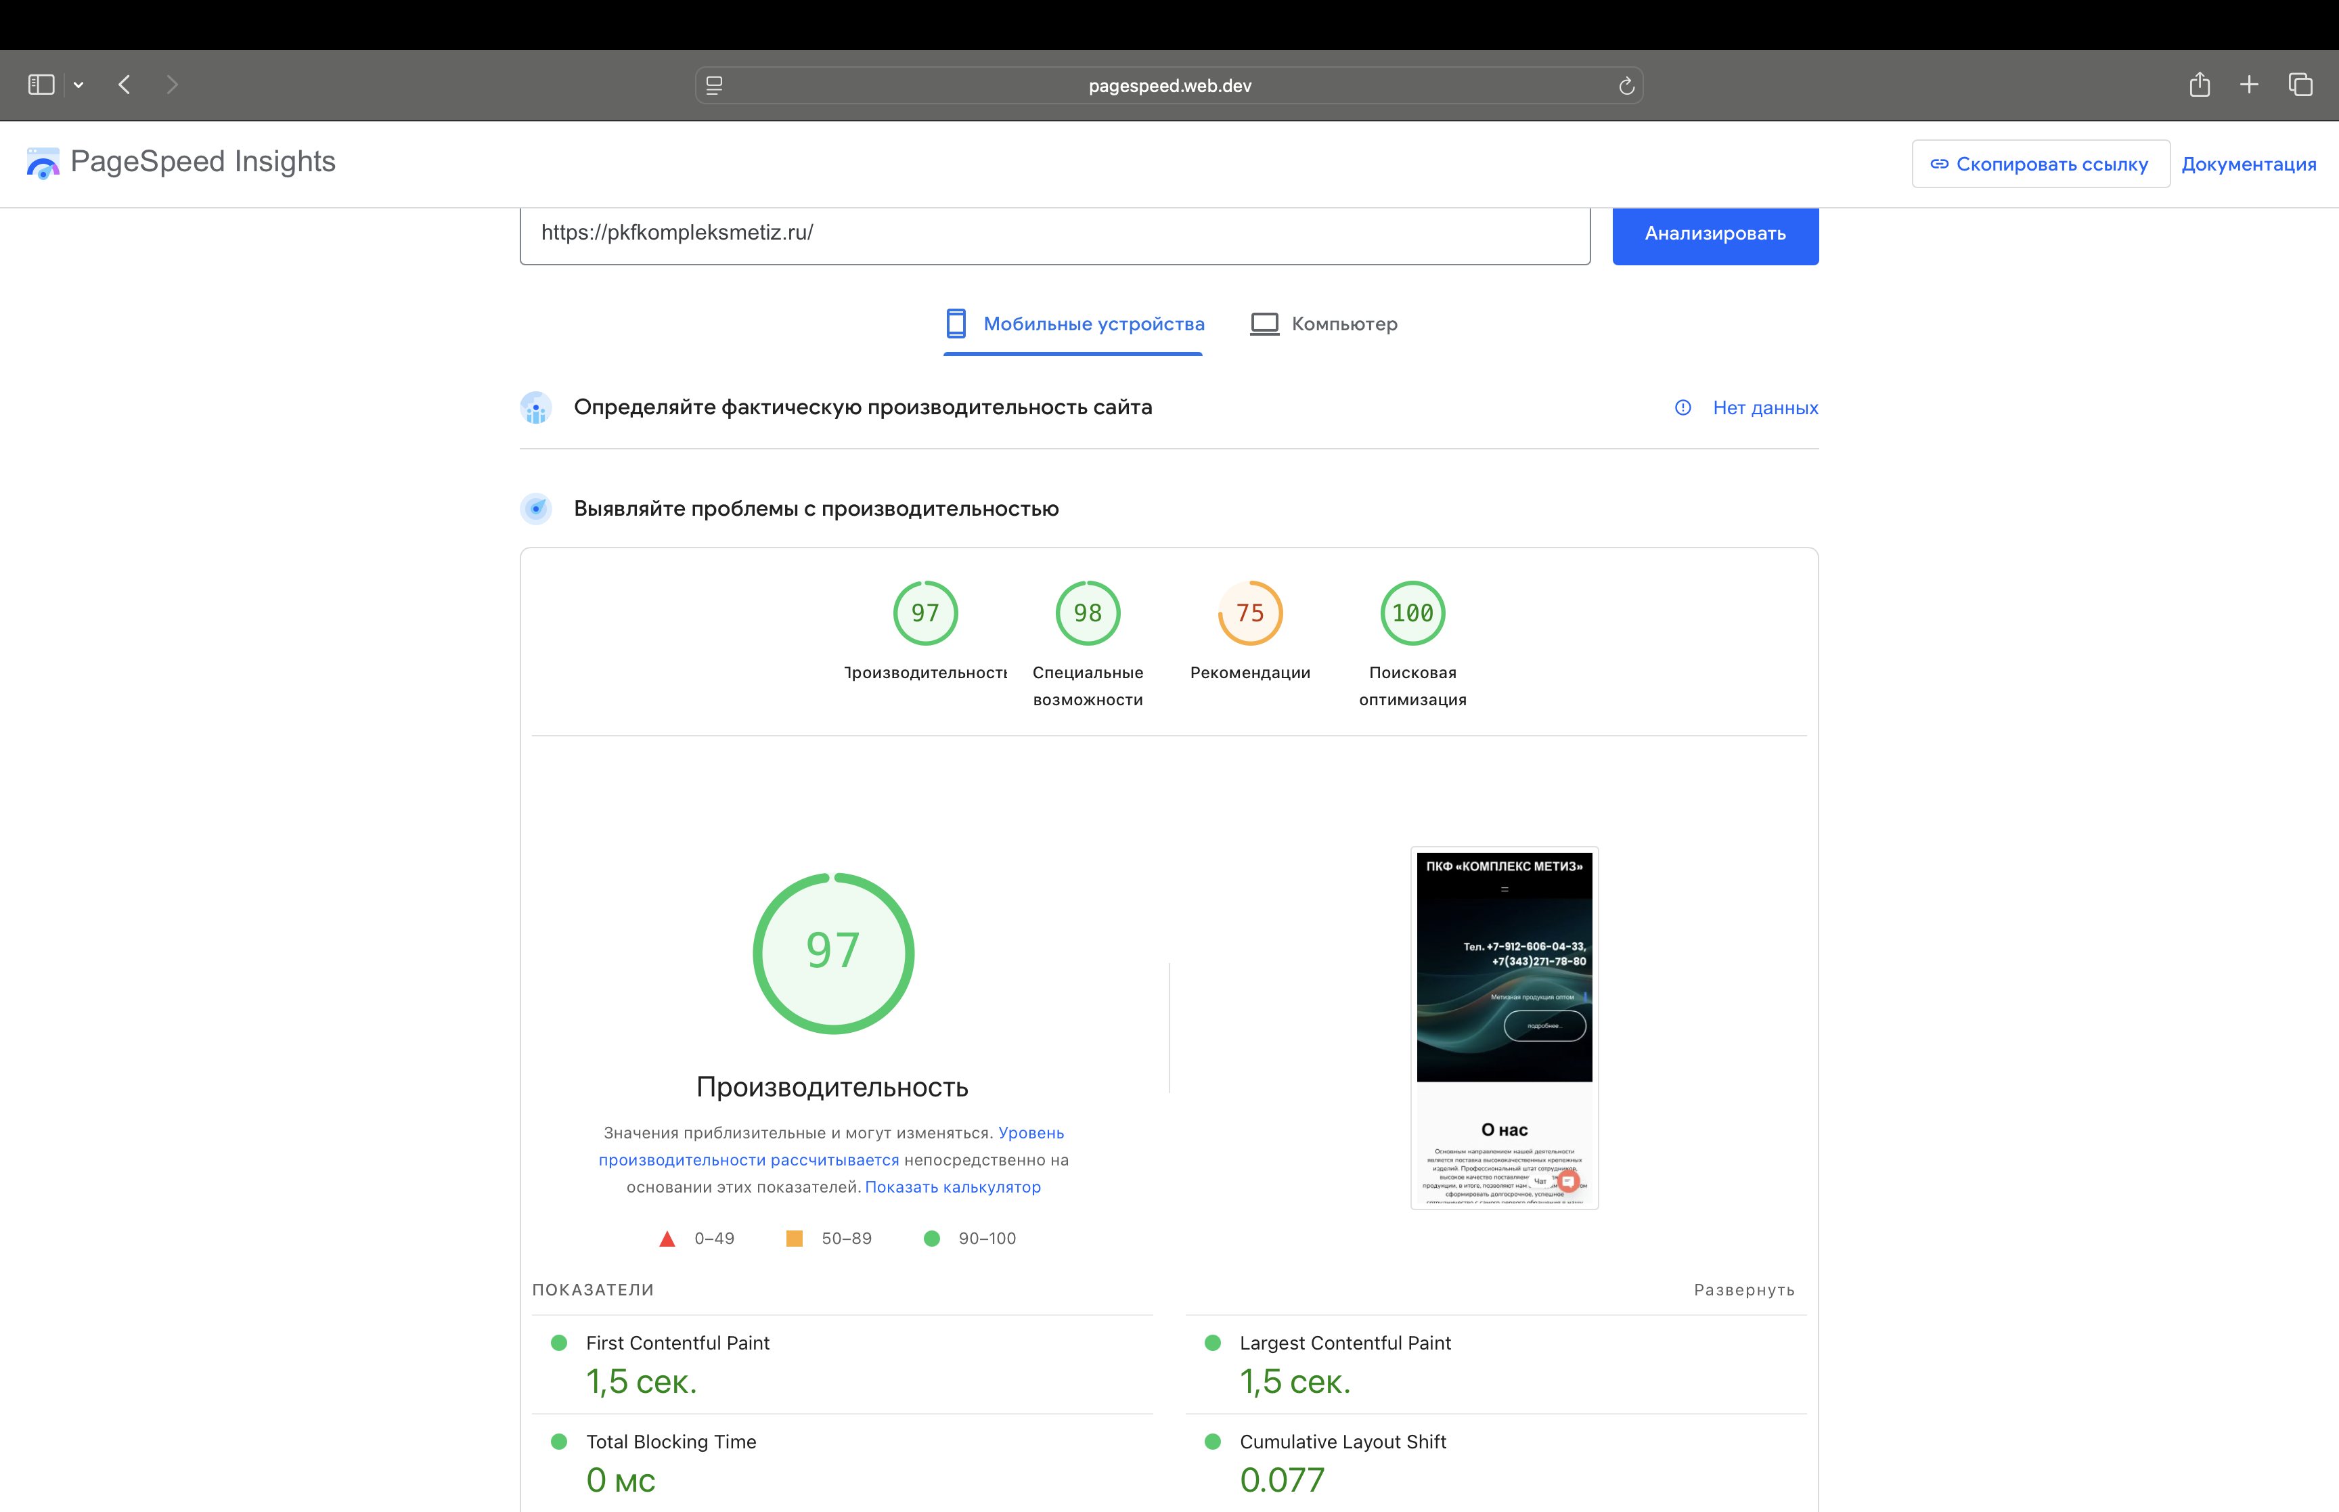Click the PageSpeed Insights logo
The width and height of the screenshot is (2339, 1512).
(181, 162)
